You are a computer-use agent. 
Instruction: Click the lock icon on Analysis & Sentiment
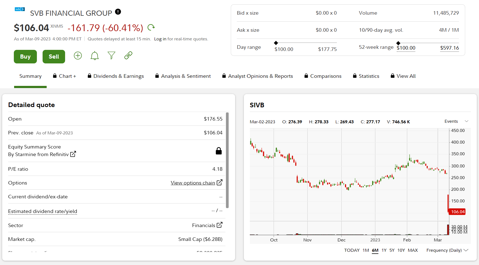point(157,76)
